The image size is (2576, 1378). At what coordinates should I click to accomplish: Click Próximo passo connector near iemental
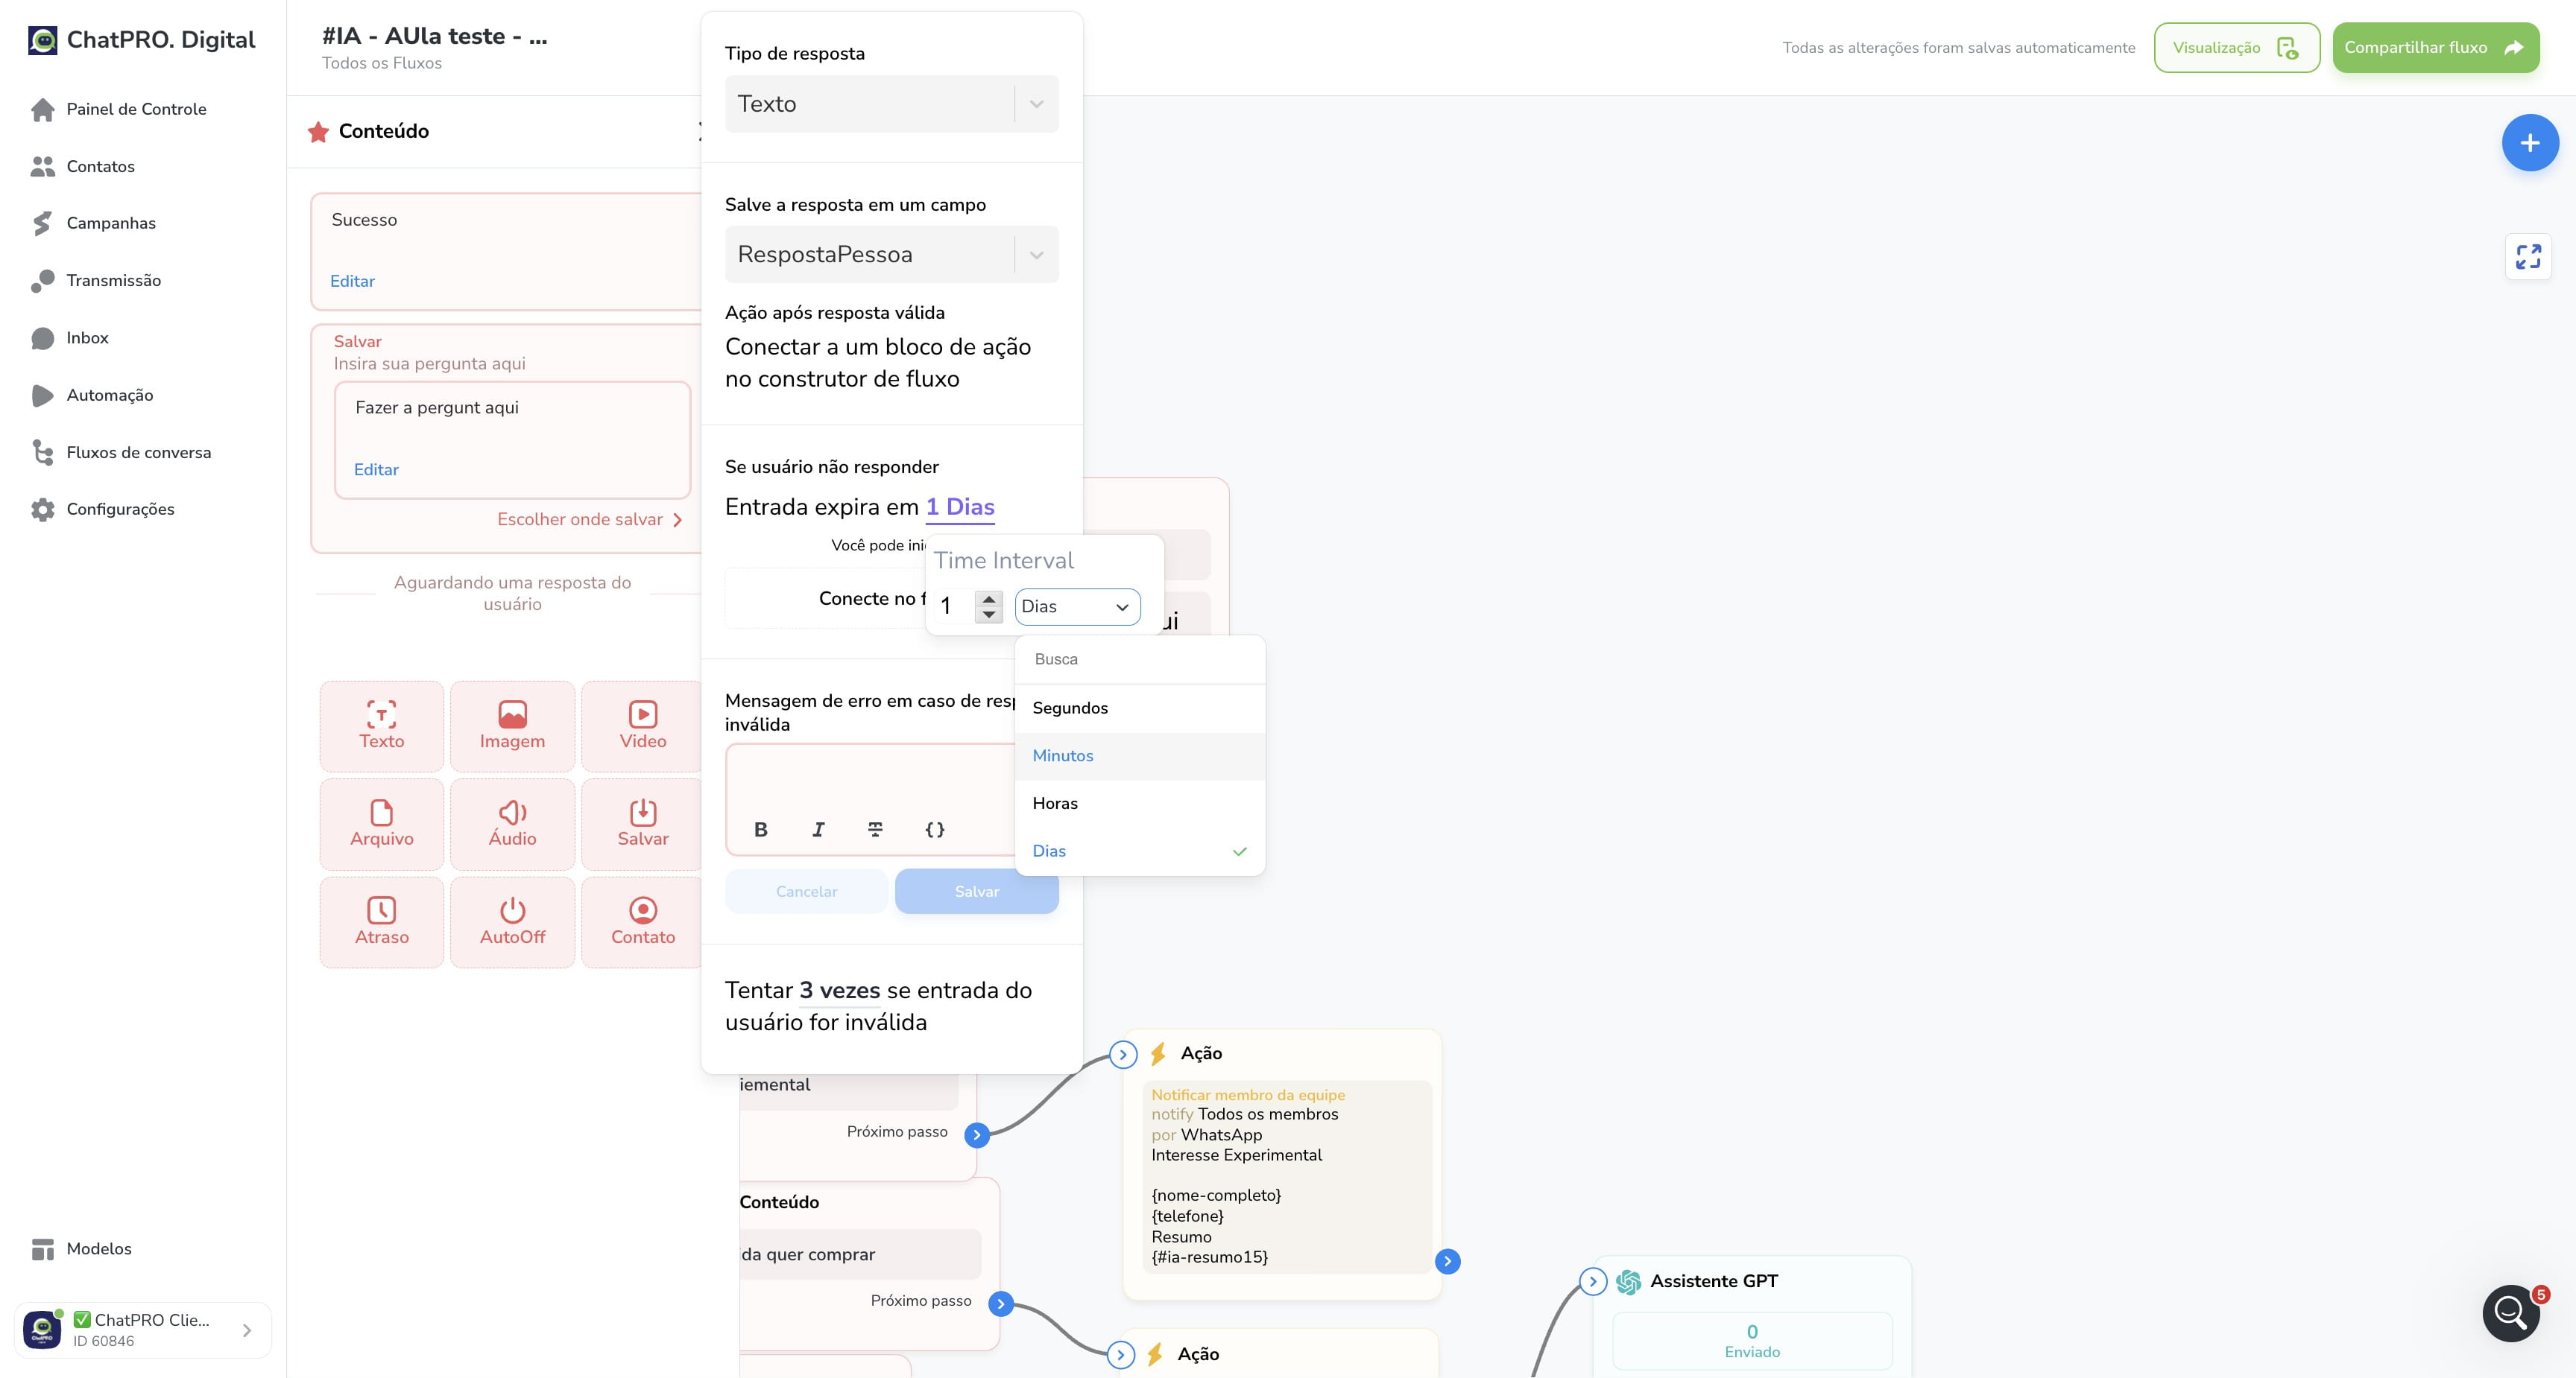(977, 1135)
